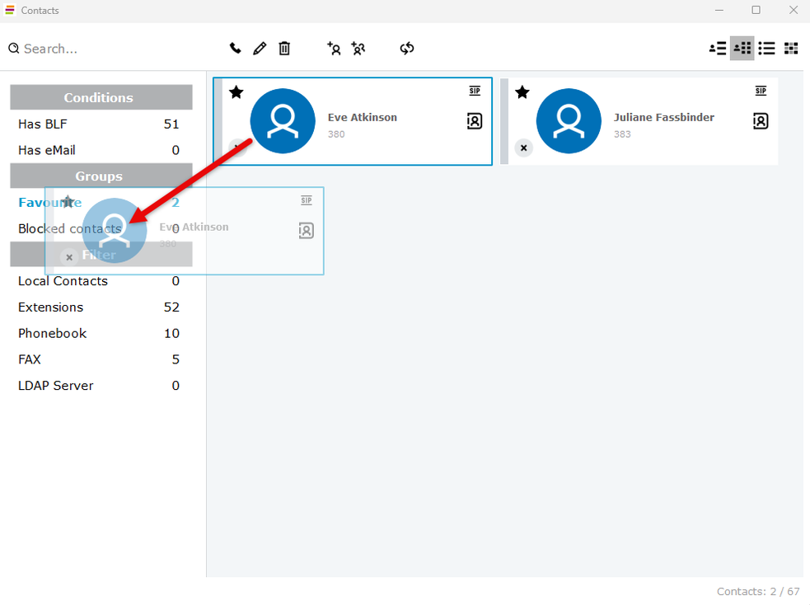Click Juliane Fassbinder's x status badge
Image resolution: width=810 pixels, height=605 pixels.
point(523,148)
